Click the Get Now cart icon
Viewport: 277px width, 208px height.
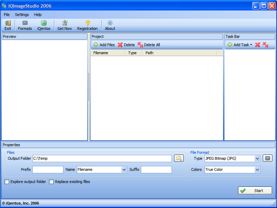(x=65, y=25)
